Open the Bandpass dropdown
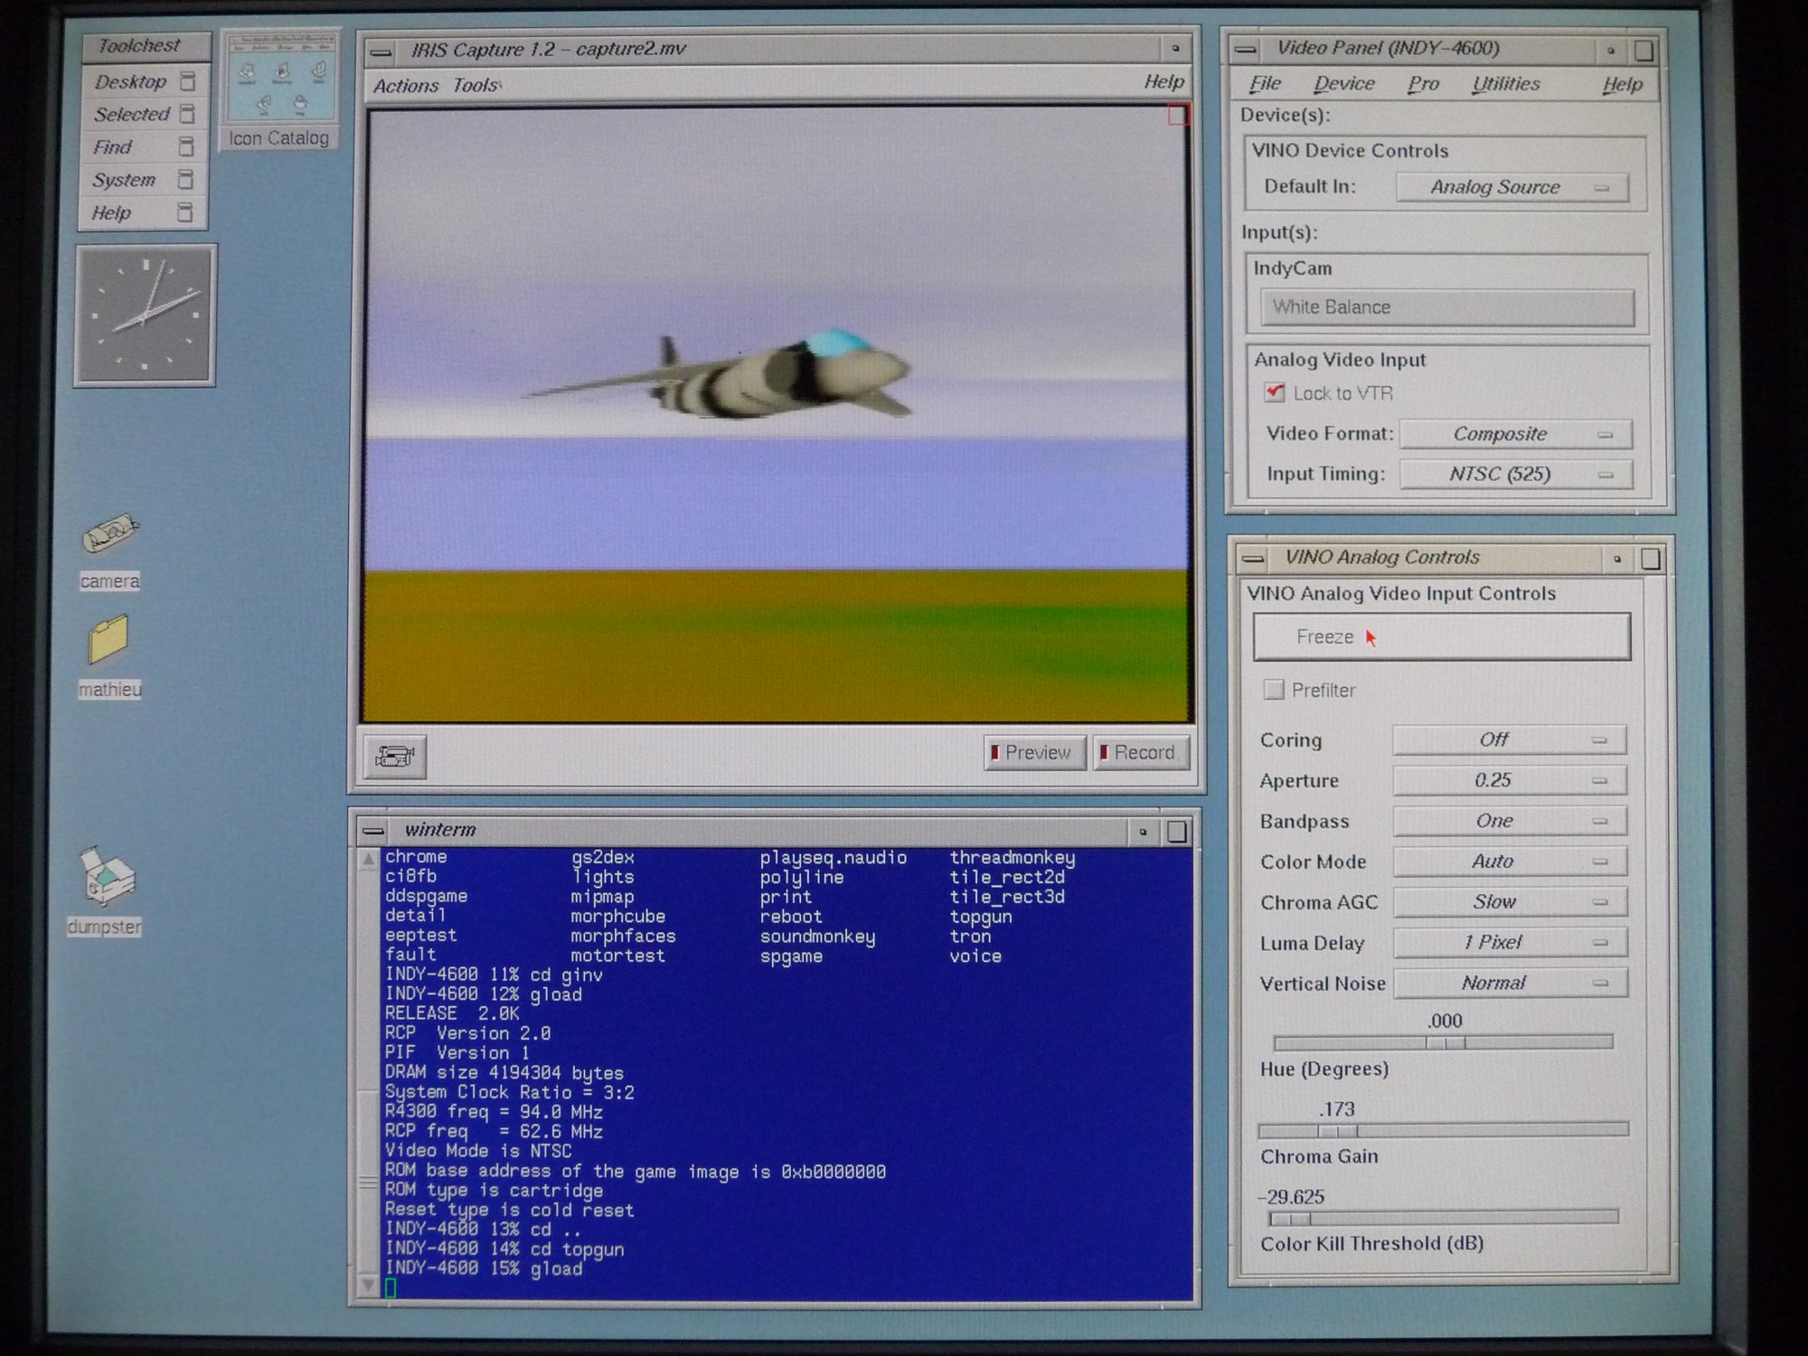Screen dimensions: 1808x1356 (x=1510, y=821)
